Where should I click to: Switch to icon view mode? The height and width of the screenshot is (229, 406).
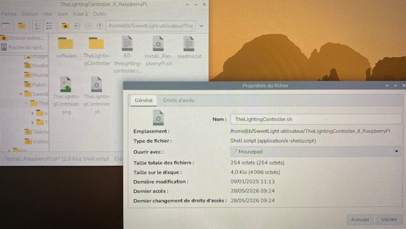coord(38,26)
